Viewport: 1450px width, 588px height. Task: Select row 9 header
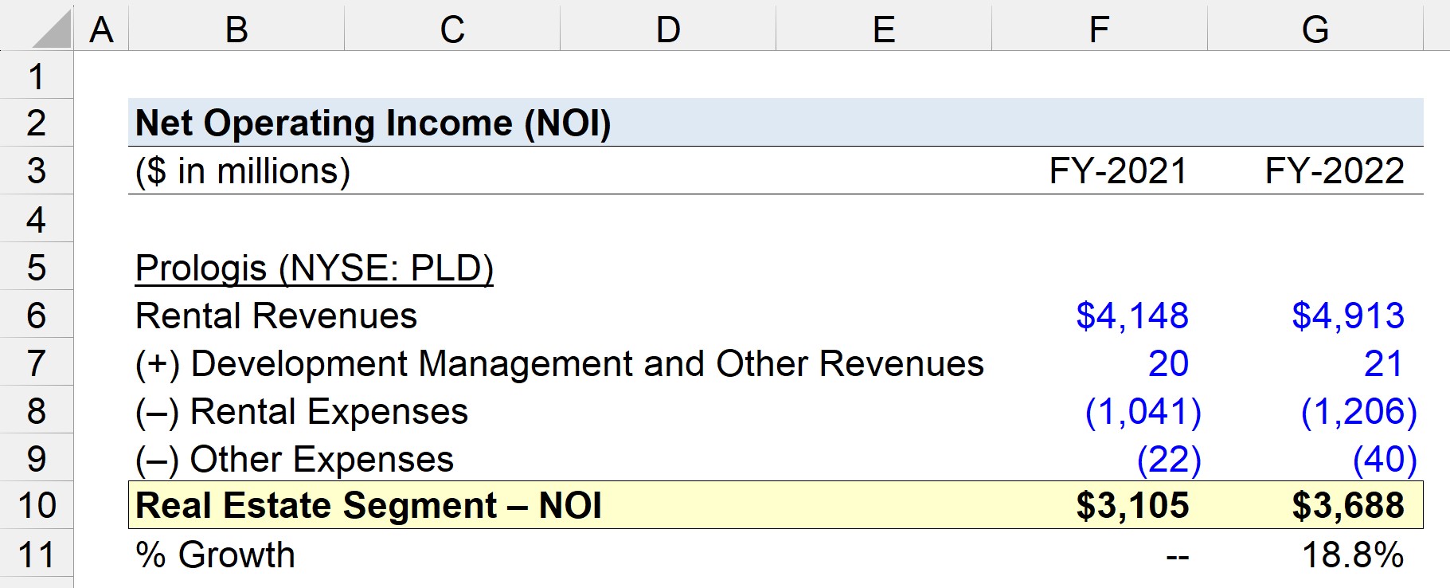(37, 458)
